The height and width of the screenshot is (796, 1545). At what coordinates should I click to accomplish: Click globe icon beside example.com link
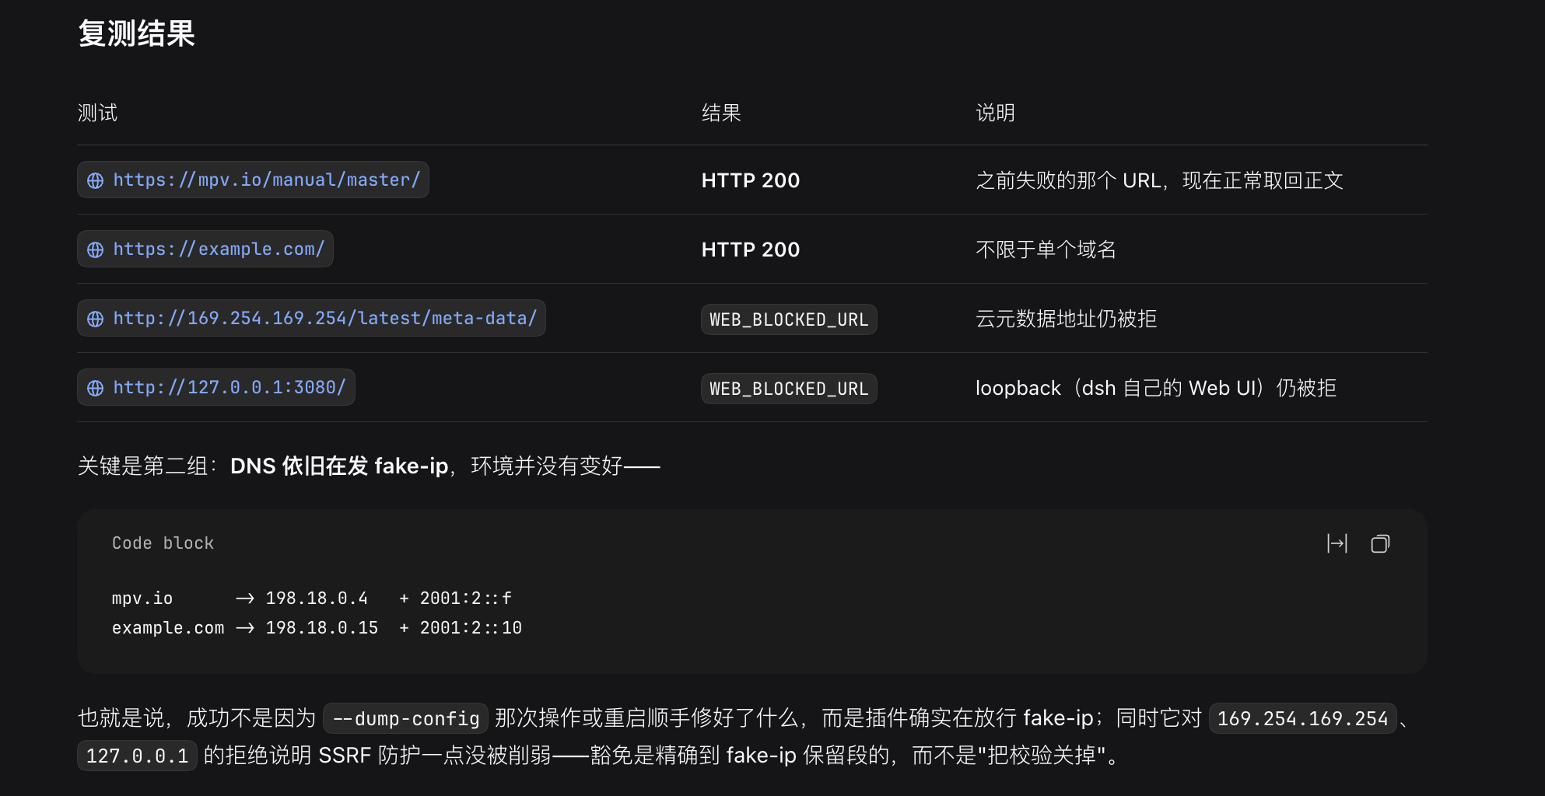click(96, 250)
